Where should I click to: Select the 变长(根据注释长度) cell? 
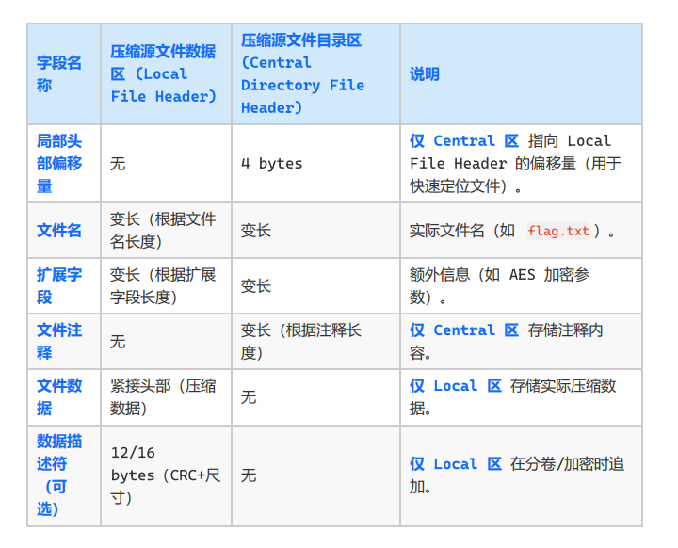click(x=301, y=342)
